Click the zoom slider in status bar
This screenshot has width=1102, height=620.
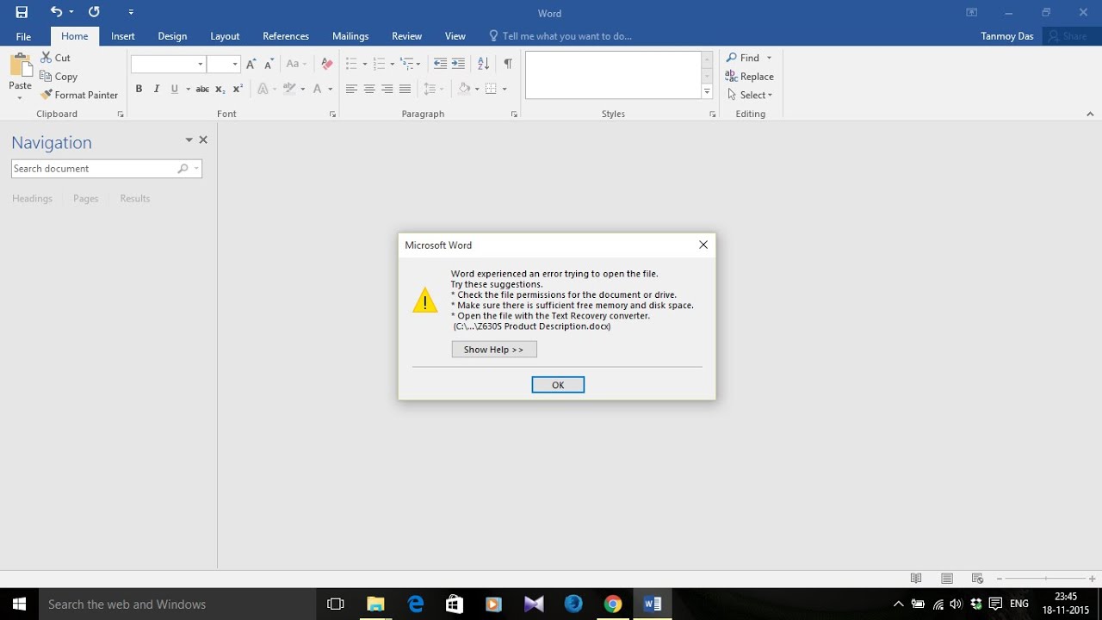coord(1045,579)
